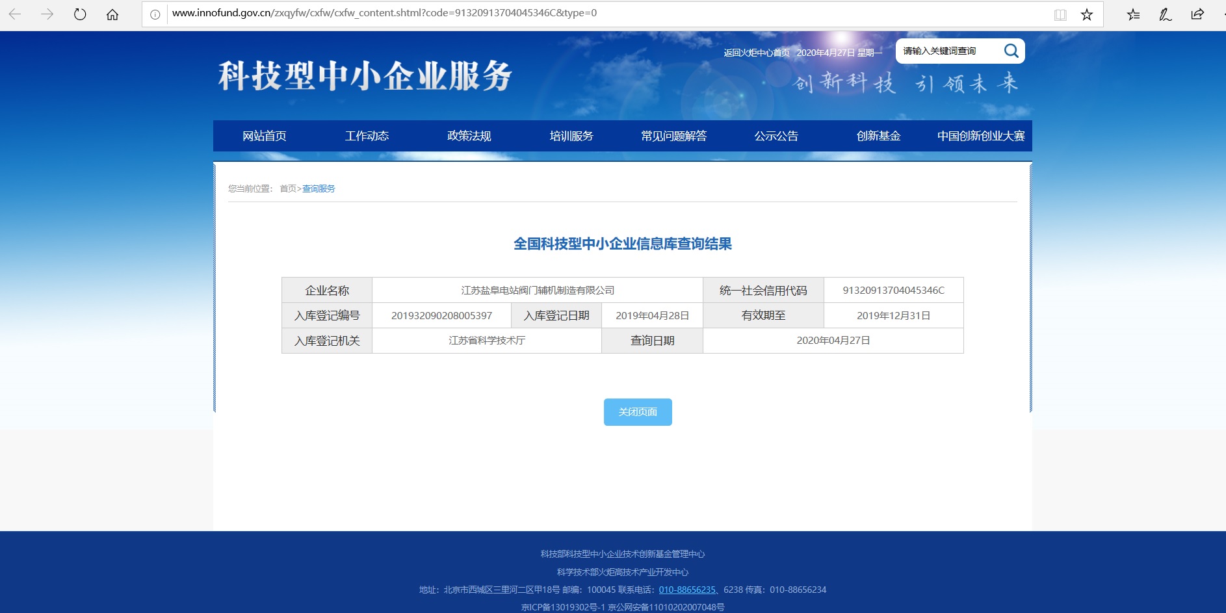The image size is (1226, 613).
Task: Open the site information icon in address bar
Action: [155, 14]
